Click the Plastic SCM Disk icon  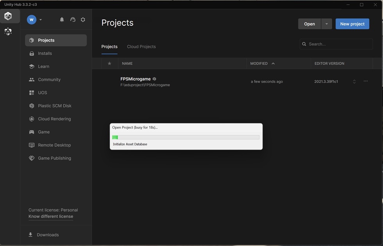coord(32,106)
